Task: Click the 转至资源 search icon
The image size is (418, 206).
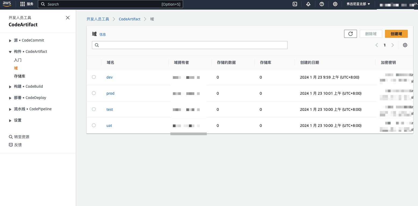Action: click(x=11, y=137)
